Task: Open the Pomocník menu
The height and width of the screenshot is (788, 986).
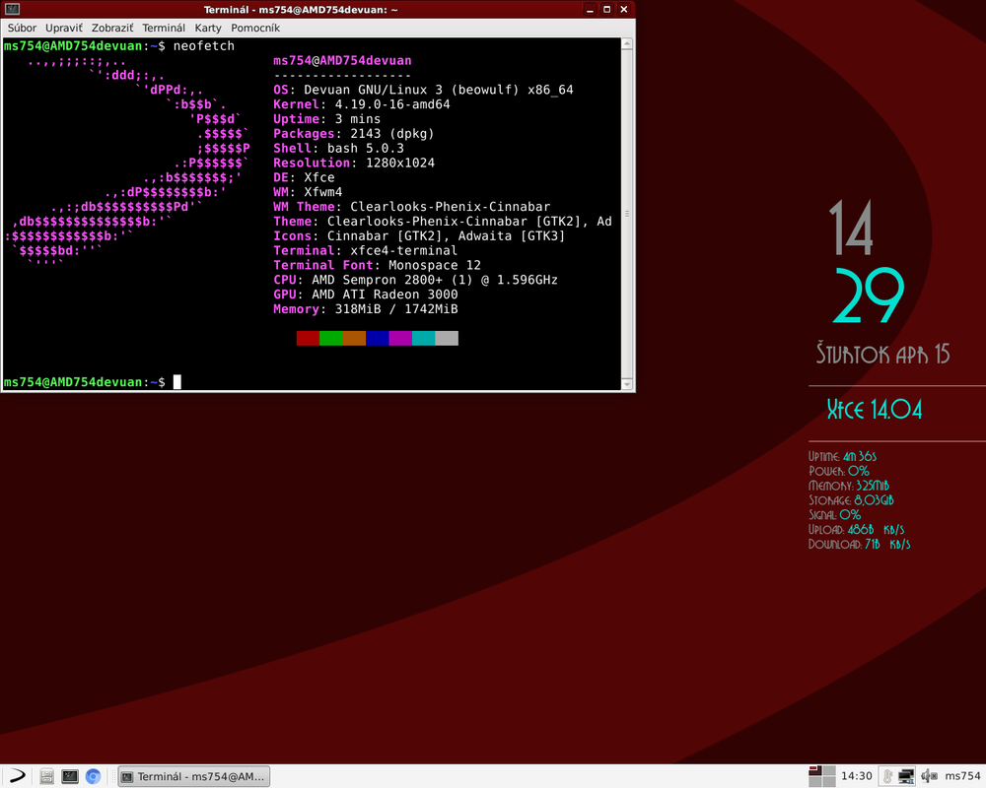Action: (254, 28)
